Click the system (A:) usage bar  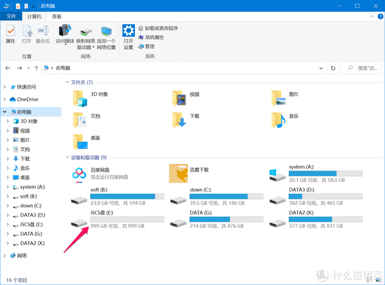[326, 173]
